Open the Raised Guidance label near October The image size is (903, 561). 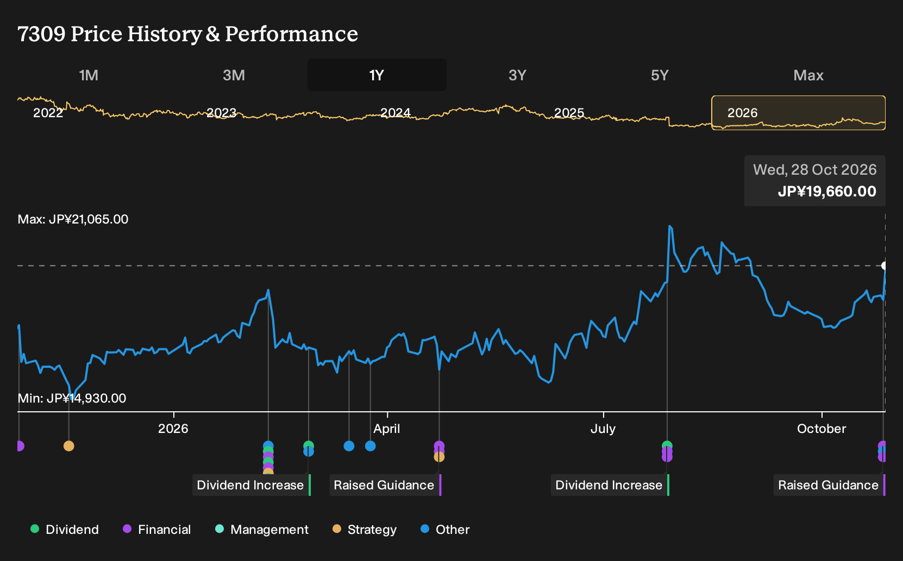(x=830, y=485)
